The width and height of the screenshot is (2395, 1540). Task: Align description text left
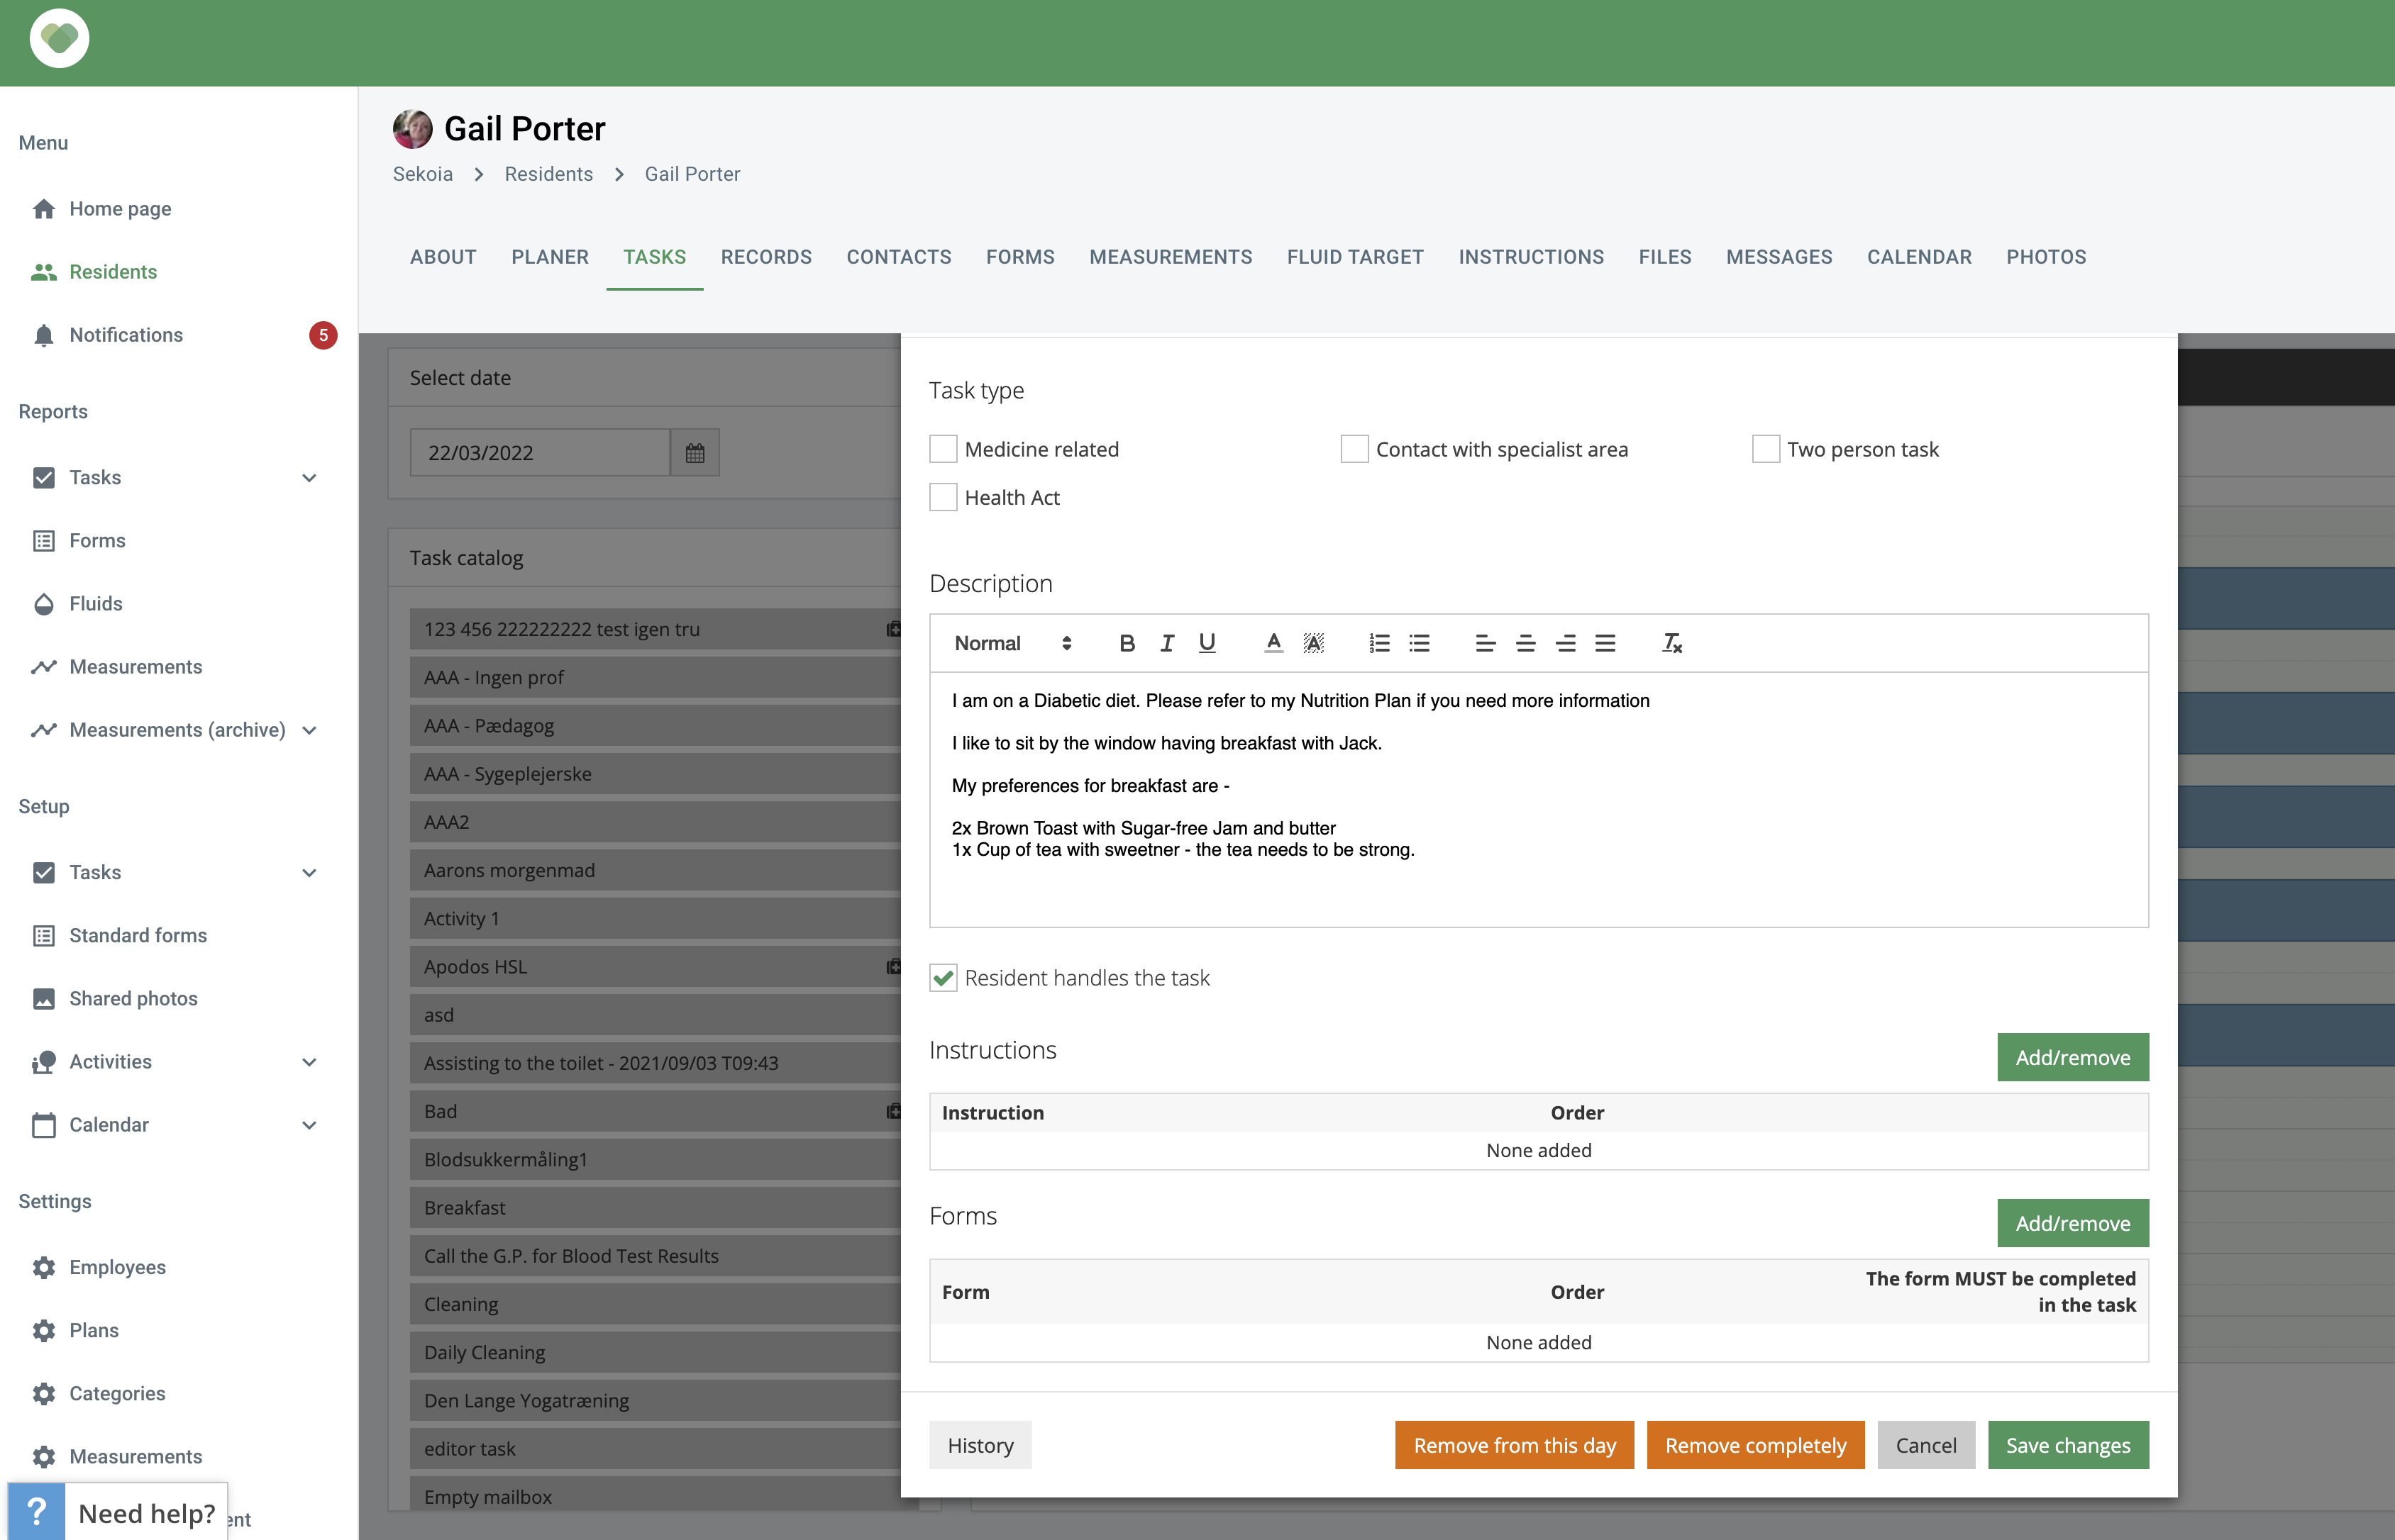(x=1485, y=643)
